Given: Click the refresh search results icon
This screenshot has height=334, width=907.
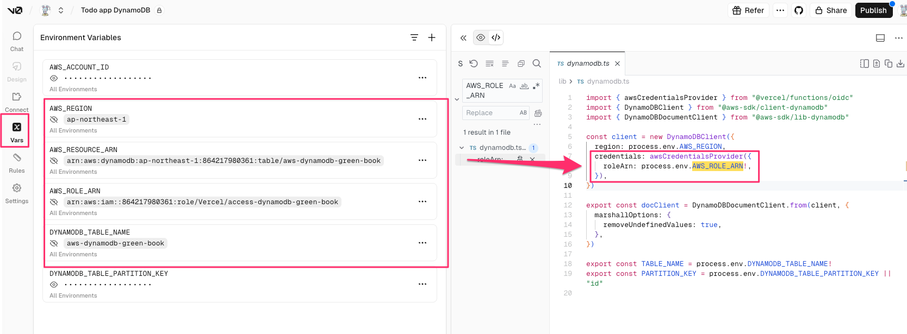Looking at the screenshot, I should (x=474, y=64).
